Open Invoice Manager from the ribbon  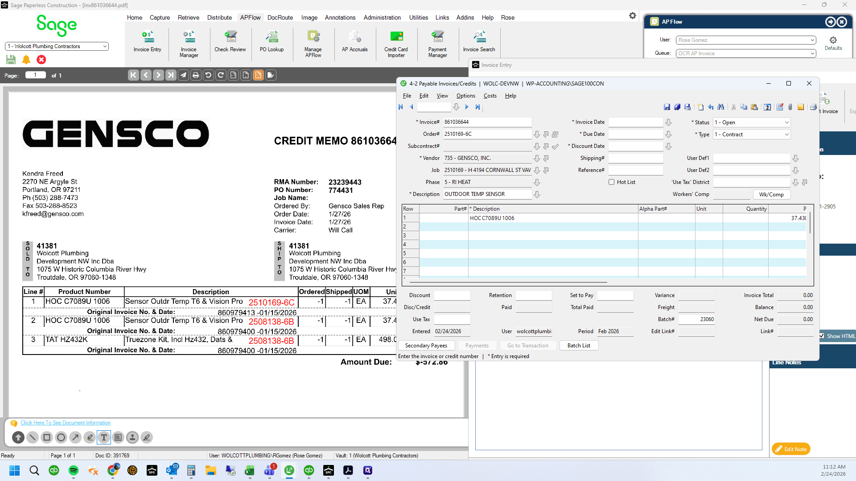click(189, 44)
